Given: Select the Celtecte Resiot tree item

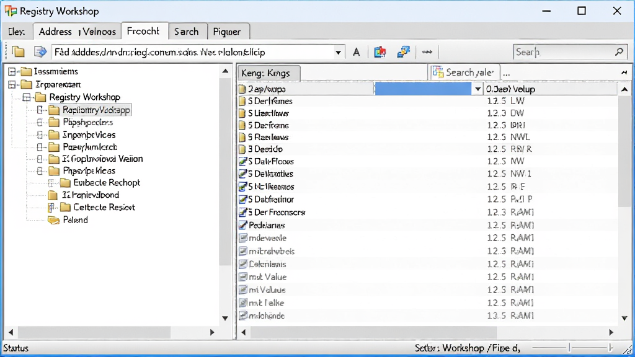Looking at the screenshot, I should [104, 207].
